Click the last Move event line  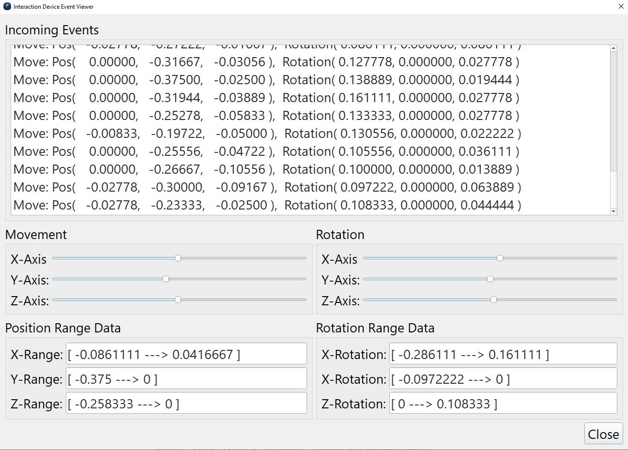click(267, 205)
